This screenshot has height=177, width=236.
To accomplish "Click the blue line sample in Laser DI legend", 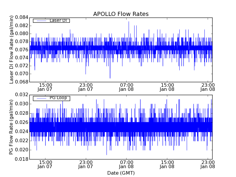I will click(x=42, y=21).
